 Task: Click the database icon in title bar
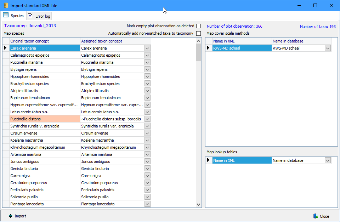(x=5, y=5)
